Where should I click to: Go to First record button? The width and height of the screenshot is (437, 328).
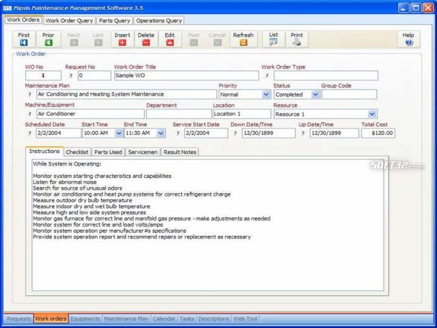(x=24, y=39)
